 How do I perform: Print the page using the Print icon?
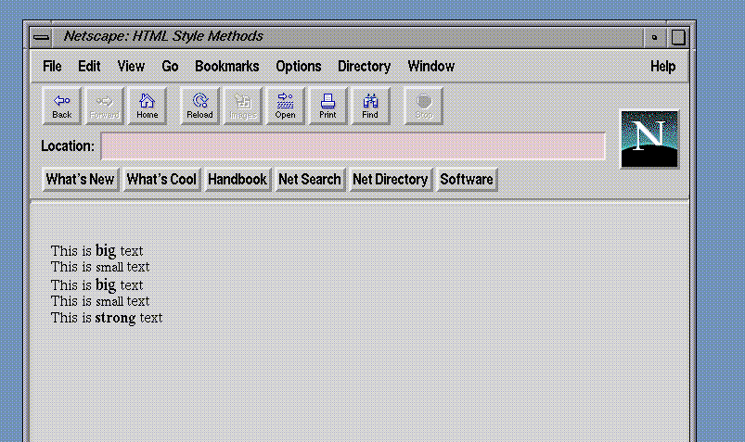[328, 106]
